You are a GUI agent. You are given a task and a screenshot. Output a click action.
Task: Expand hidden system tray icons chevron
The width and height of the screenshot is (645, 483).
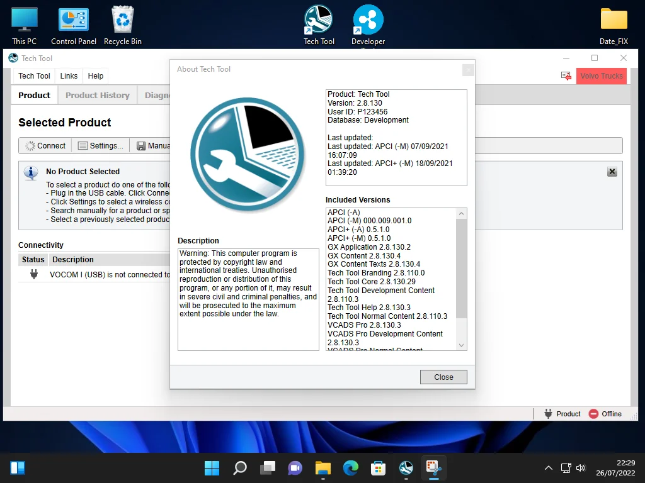(x=549, y=468)
